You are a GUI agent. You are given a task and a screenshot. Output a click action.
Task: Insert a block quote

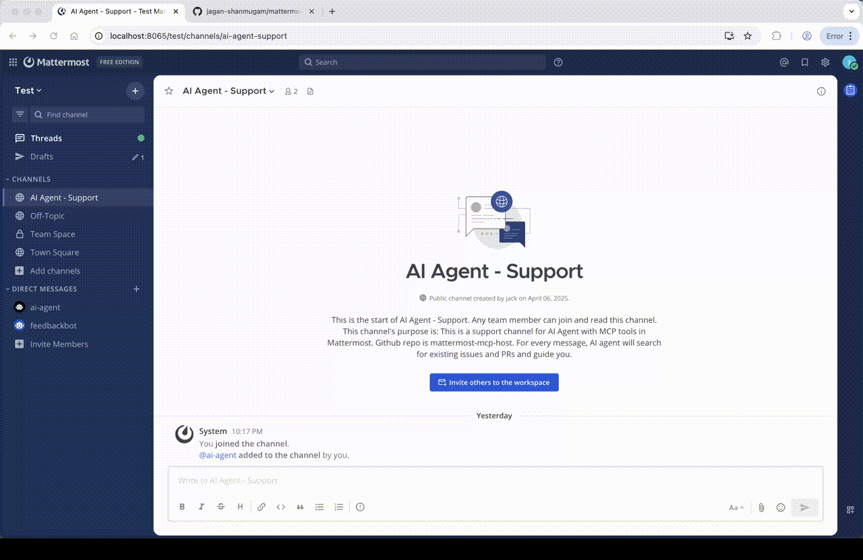point(301,507)
